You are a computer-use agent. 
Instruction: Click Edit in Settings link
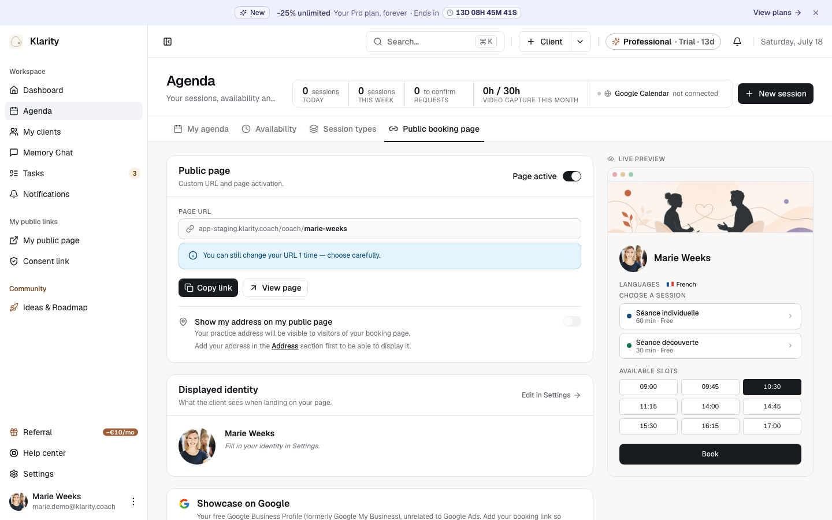point(551,395)
